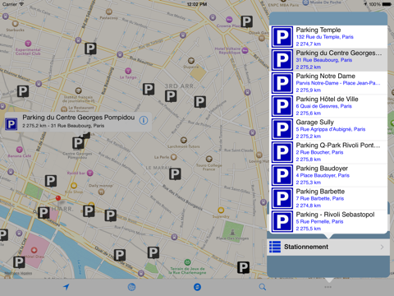Viewport: 394px width, 296px height.
Task: Select Parking Barbette list row
Action: tap(328, 198)
